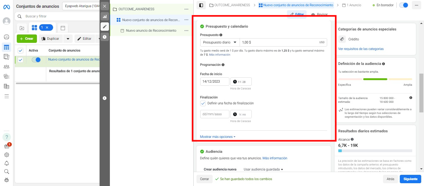
Task: Click the Cerrar button
Action: click(205, 179)
